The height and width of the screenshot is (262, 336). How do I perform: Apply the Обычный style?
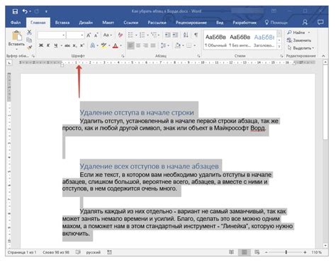[x=215, y=40]
